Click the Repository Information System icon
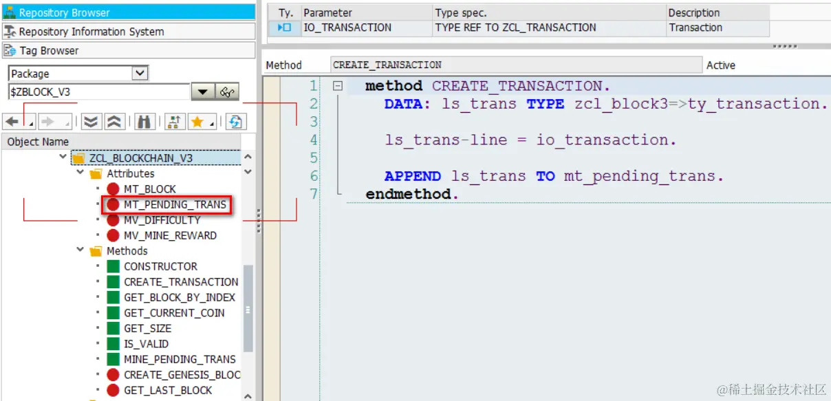The width and height of the screenshot is (831, 401). [10, 31]
